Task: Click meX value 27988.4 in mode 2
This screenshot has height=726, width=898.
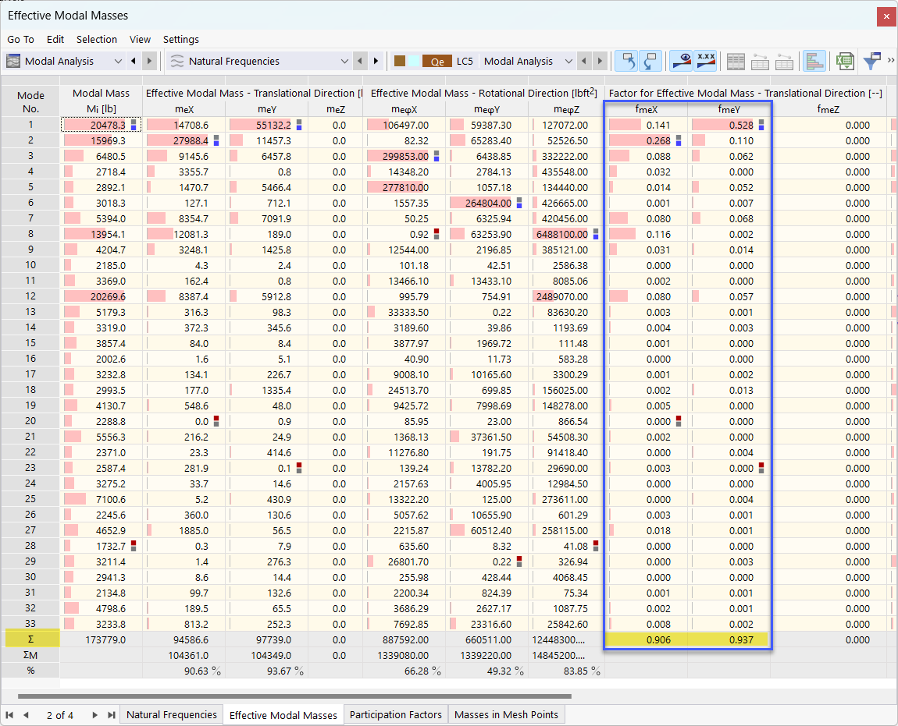Action: click(184, 140)
